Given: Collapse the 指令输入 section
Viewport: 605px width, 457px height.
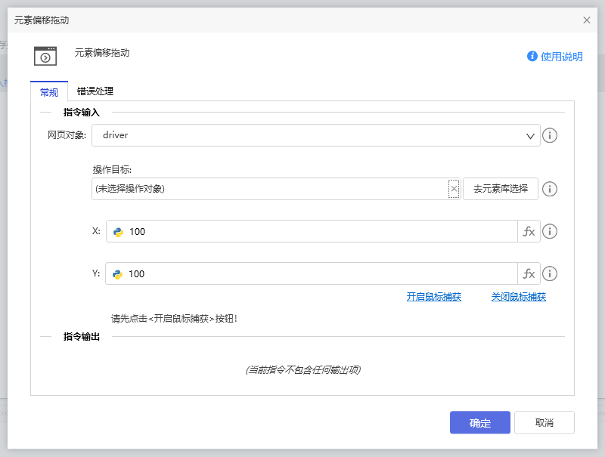Looking at the screenshot, I should tap(46, 112).
